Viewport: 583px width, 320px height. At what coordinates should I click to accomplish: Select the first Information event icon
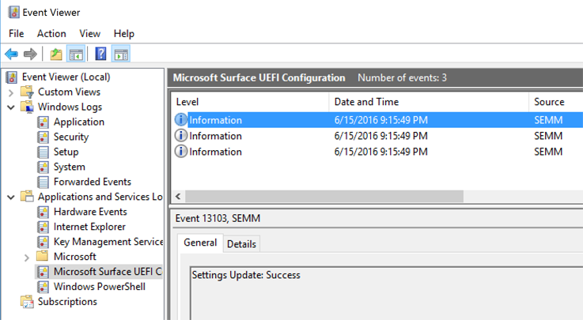pyautogui.click(x=181, y=120)
